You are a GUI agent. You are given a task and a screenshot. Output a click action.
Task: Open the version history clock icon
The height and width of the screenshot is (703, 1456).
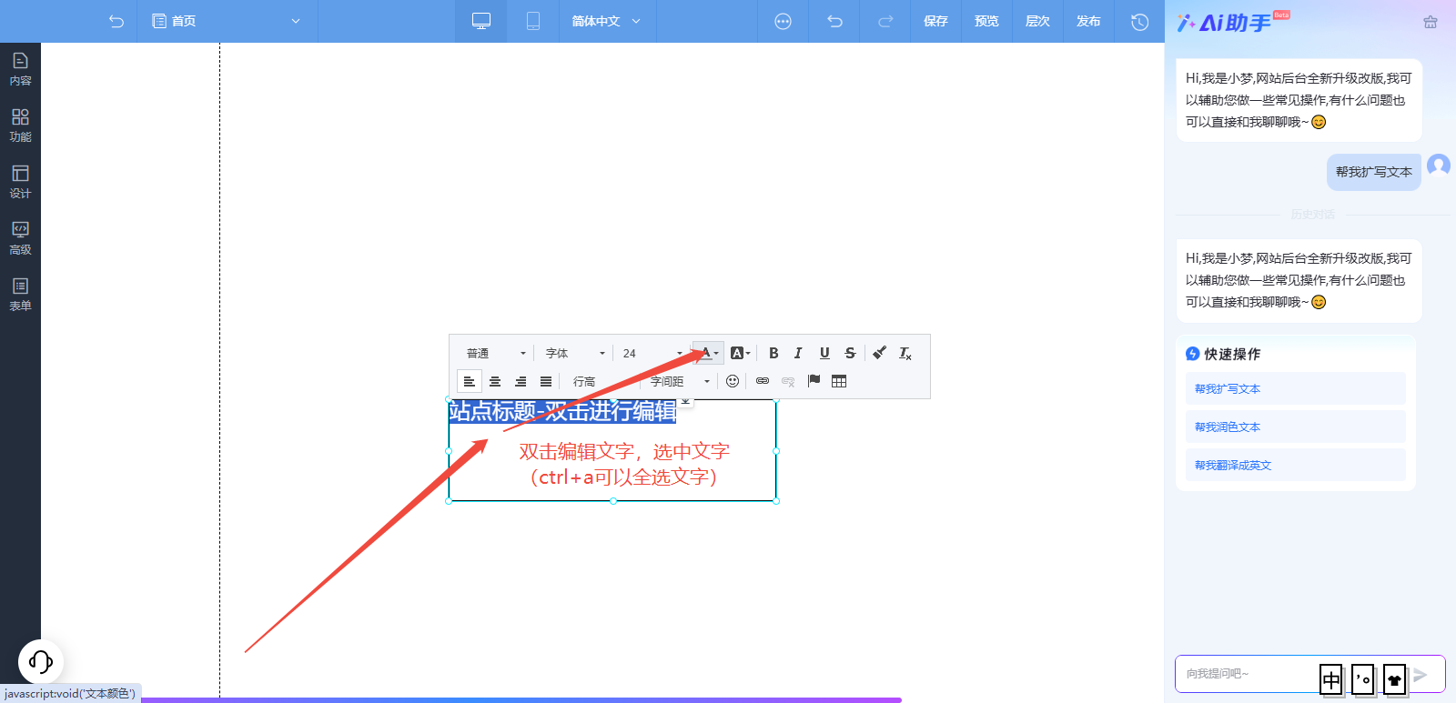pyautogui.click(x=1139, y=21)
